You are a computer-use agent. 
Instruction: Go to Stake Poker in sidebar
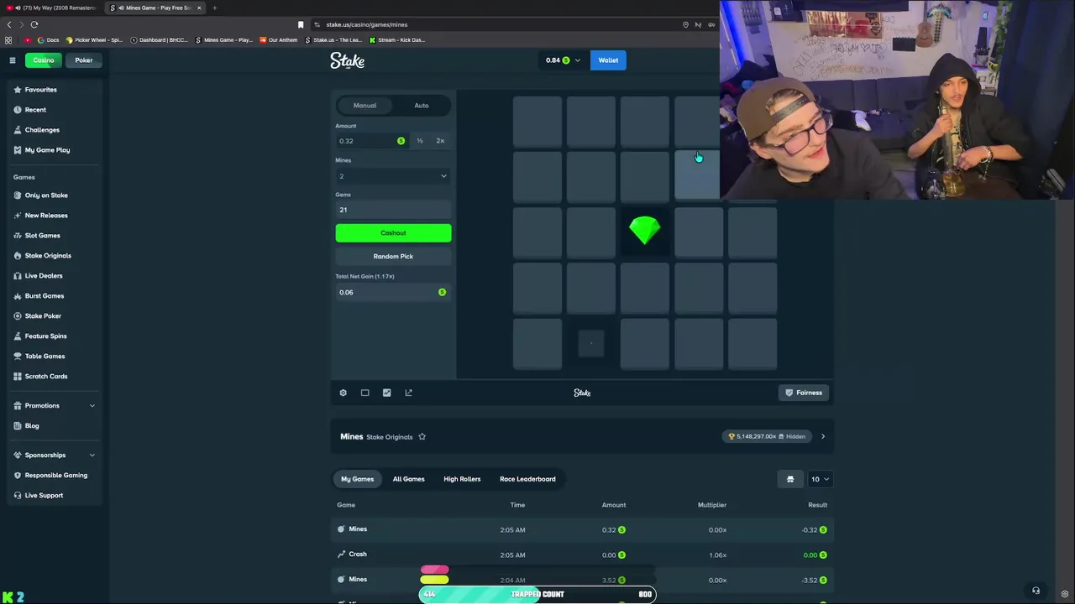(43, 316)
